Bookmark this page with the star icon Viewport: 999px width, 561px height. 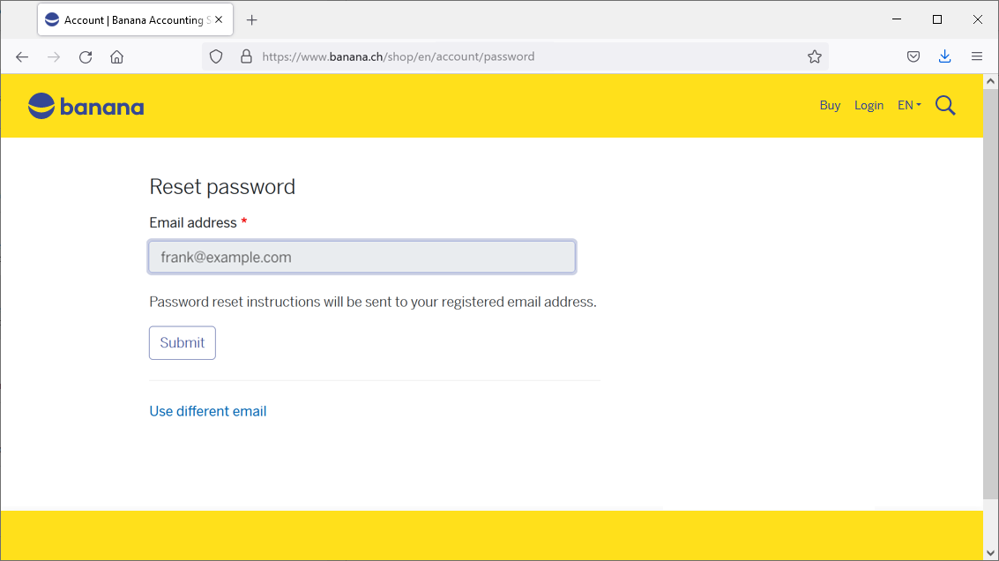(x=814, y=56)
